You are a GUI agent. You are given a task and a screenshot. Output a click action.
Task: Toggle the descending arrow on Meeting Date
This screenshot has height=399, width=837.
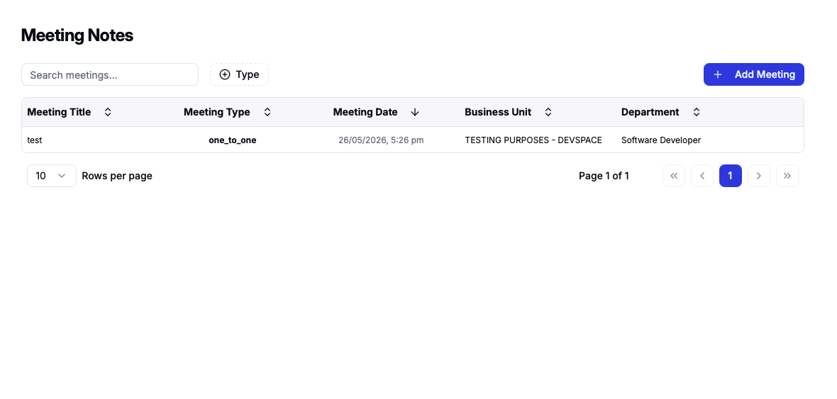[415, 112]
